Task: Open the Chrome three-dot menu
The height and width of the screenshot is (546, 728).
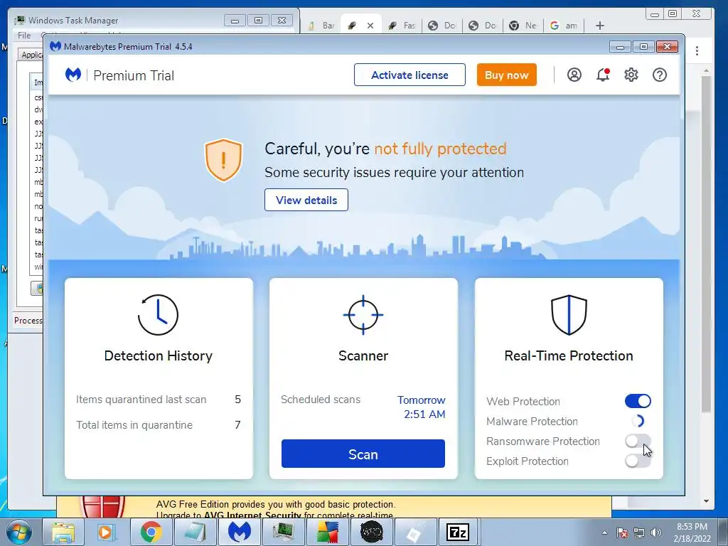Action: tap(697, 50)
